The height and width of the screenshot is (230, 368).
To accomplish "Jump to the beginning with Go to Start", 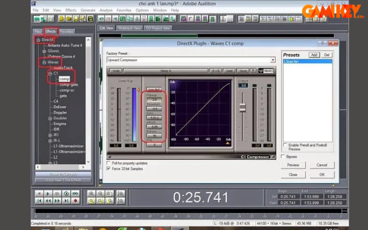I will [39, 201].
